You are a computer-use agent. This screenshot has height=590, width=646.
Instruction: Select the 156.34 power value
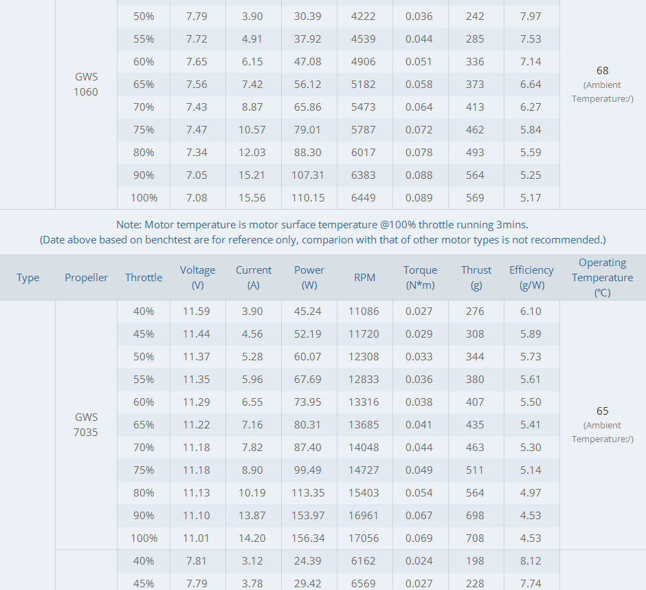(309, 538)
